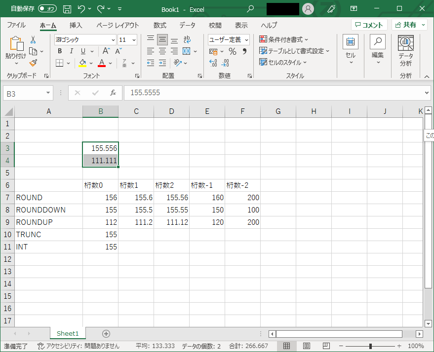Open the Name Box dropdown arrow
The image size is (434, 352).
(48, 93)
